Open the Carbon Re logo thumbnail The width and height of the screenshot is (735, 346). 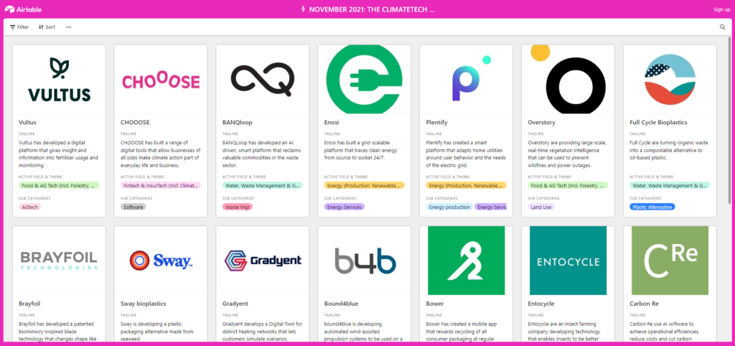pos(670,261)
